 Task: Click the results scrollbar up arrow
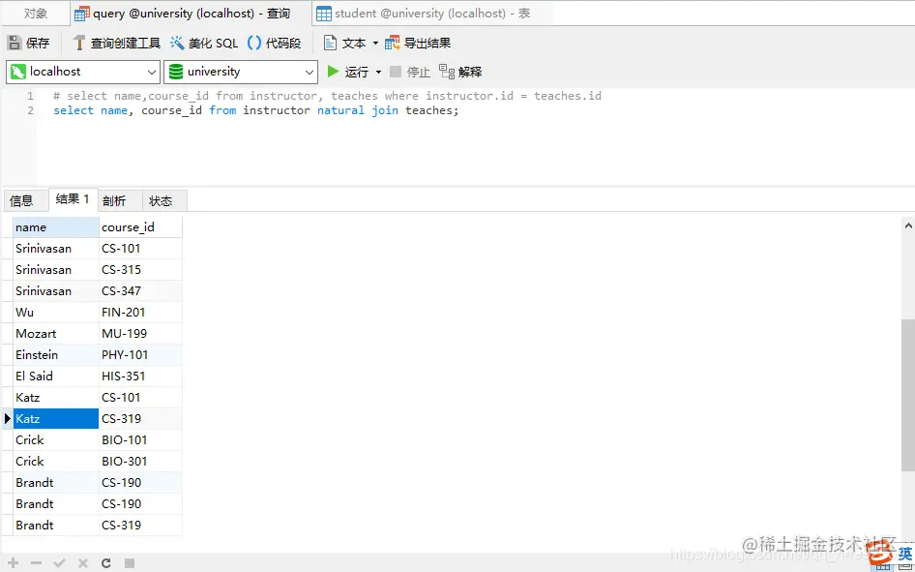click(x=908, y=226)
